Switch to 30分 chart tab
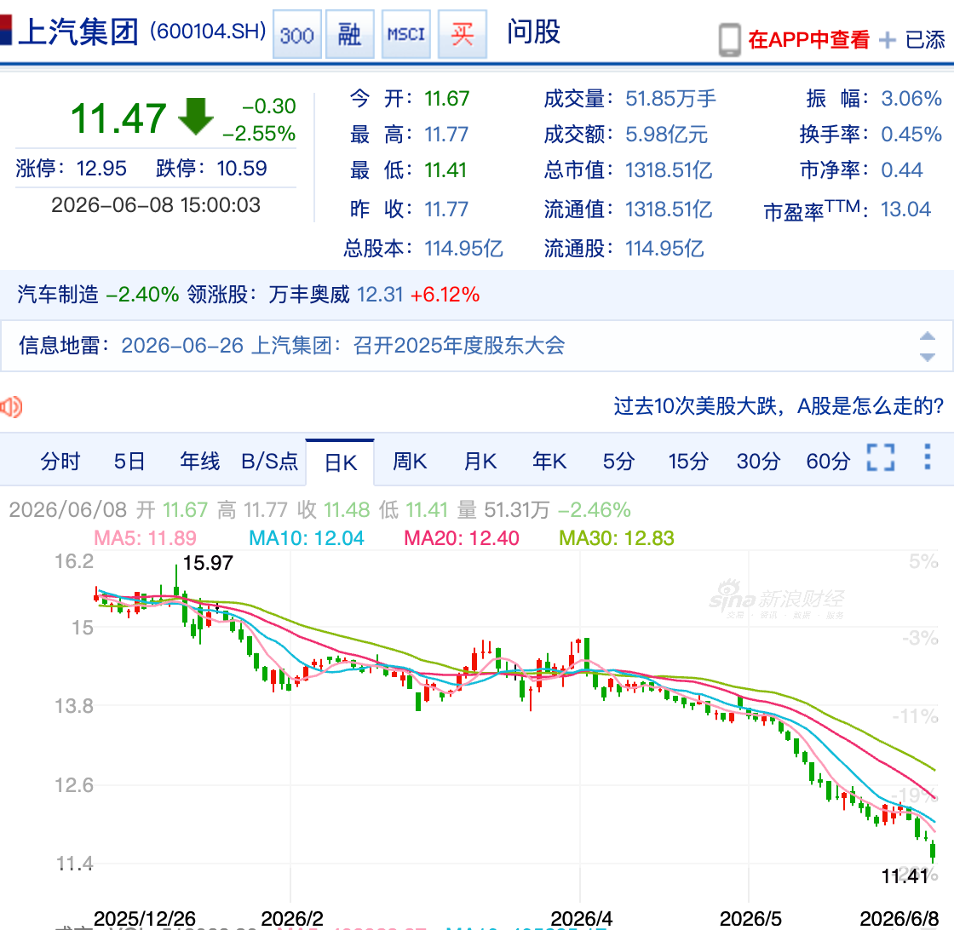The height and width of the screenshot is (930, 954). (758, 461)
